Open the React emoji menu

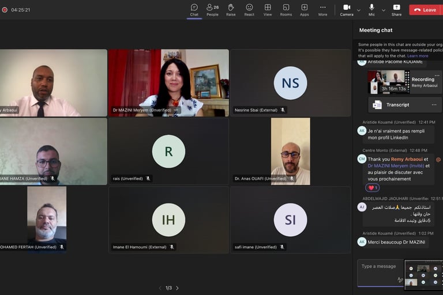[x=249, y=10]
